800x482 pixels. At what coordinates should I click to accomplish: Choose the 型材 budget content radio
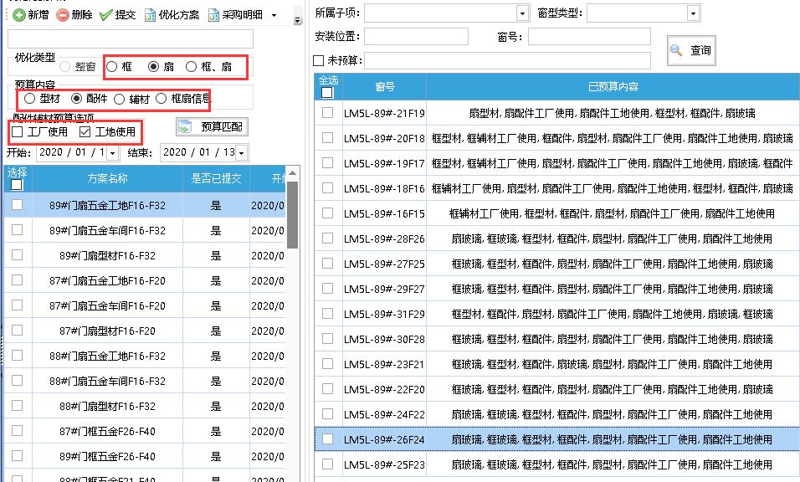click(30, 99)
